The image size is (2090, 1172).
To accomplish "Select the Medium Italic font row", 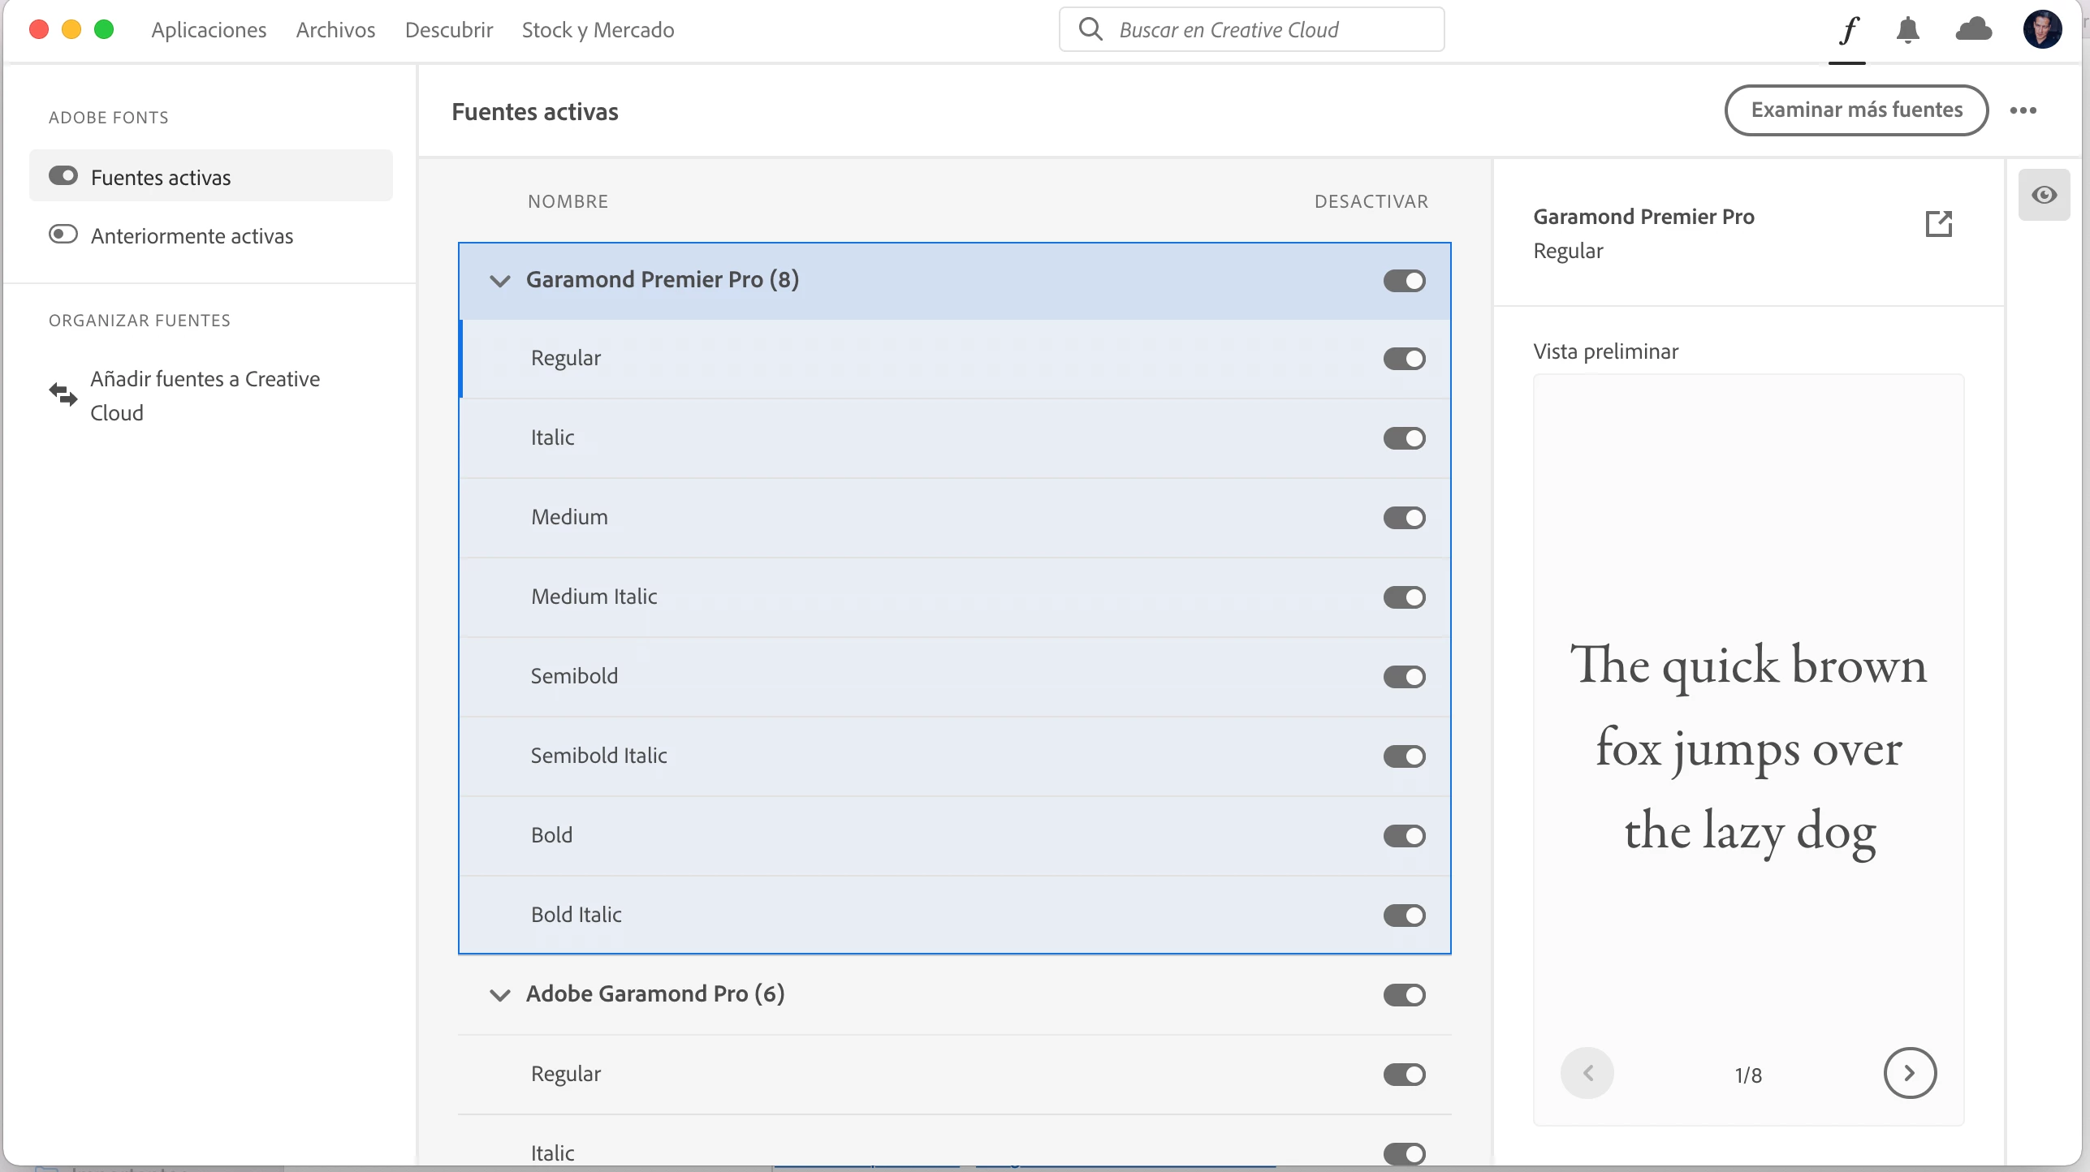I will point(594,597).
